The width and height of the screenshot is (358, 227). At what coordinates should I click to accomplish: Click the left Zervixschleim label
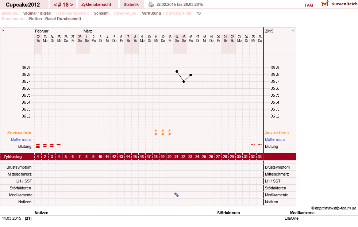pos(19,132)
